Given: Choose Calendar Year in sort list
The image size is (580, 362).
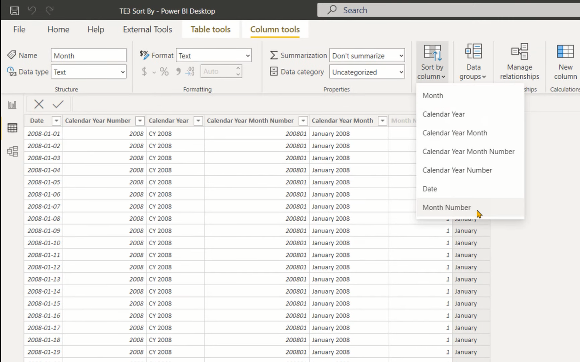Looking at the screenshot, I should [470, 114].
